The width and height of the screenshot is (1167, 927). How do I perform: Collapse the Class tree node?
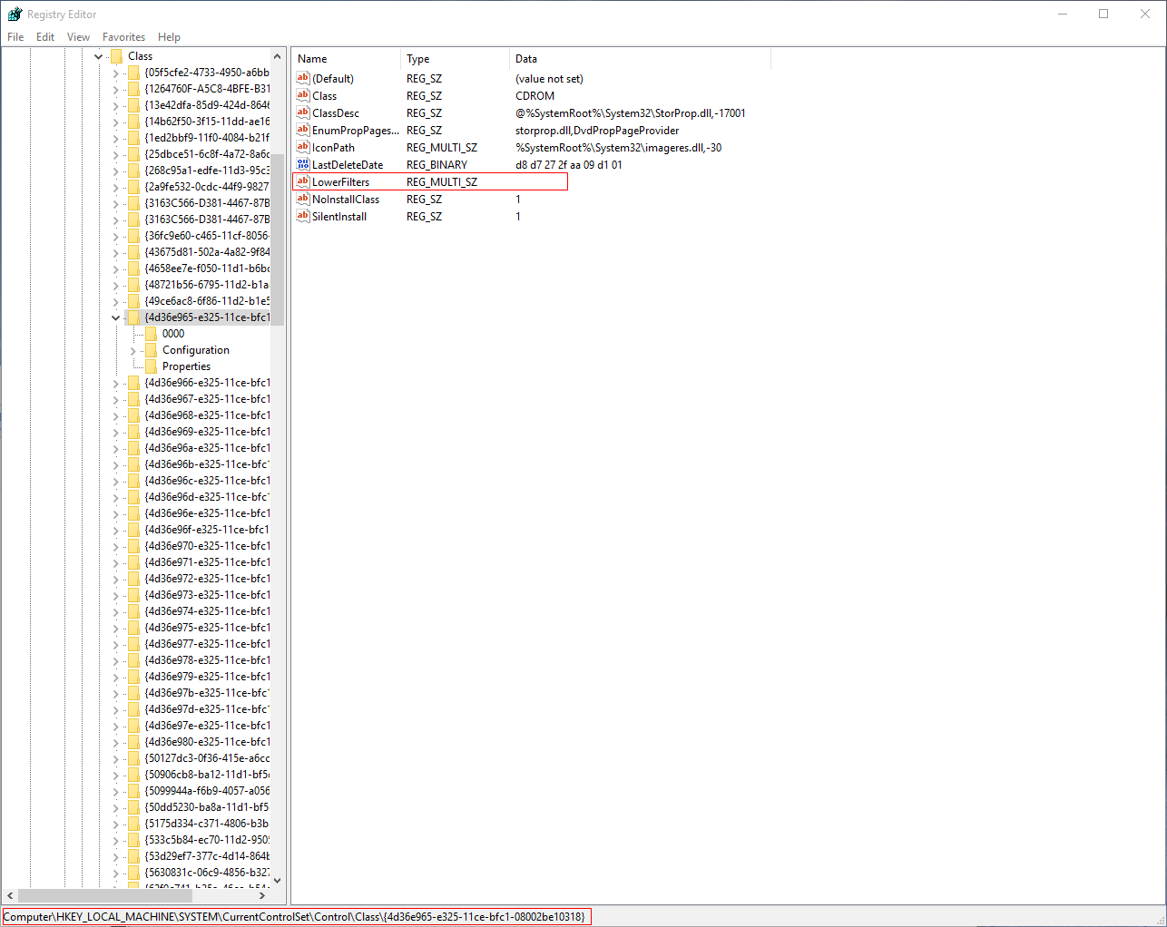pyautogui.click(x=98, y=55)
